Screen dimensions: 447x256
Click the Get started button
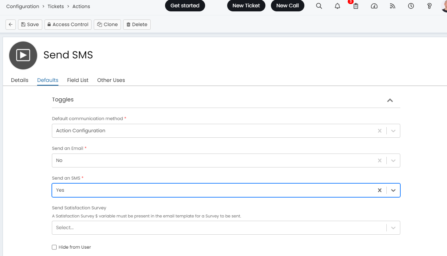click(185, 6)
